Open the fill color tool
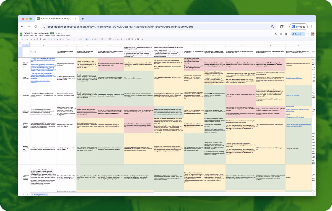This screenshot has height=211, width=332. pos(99,39)
